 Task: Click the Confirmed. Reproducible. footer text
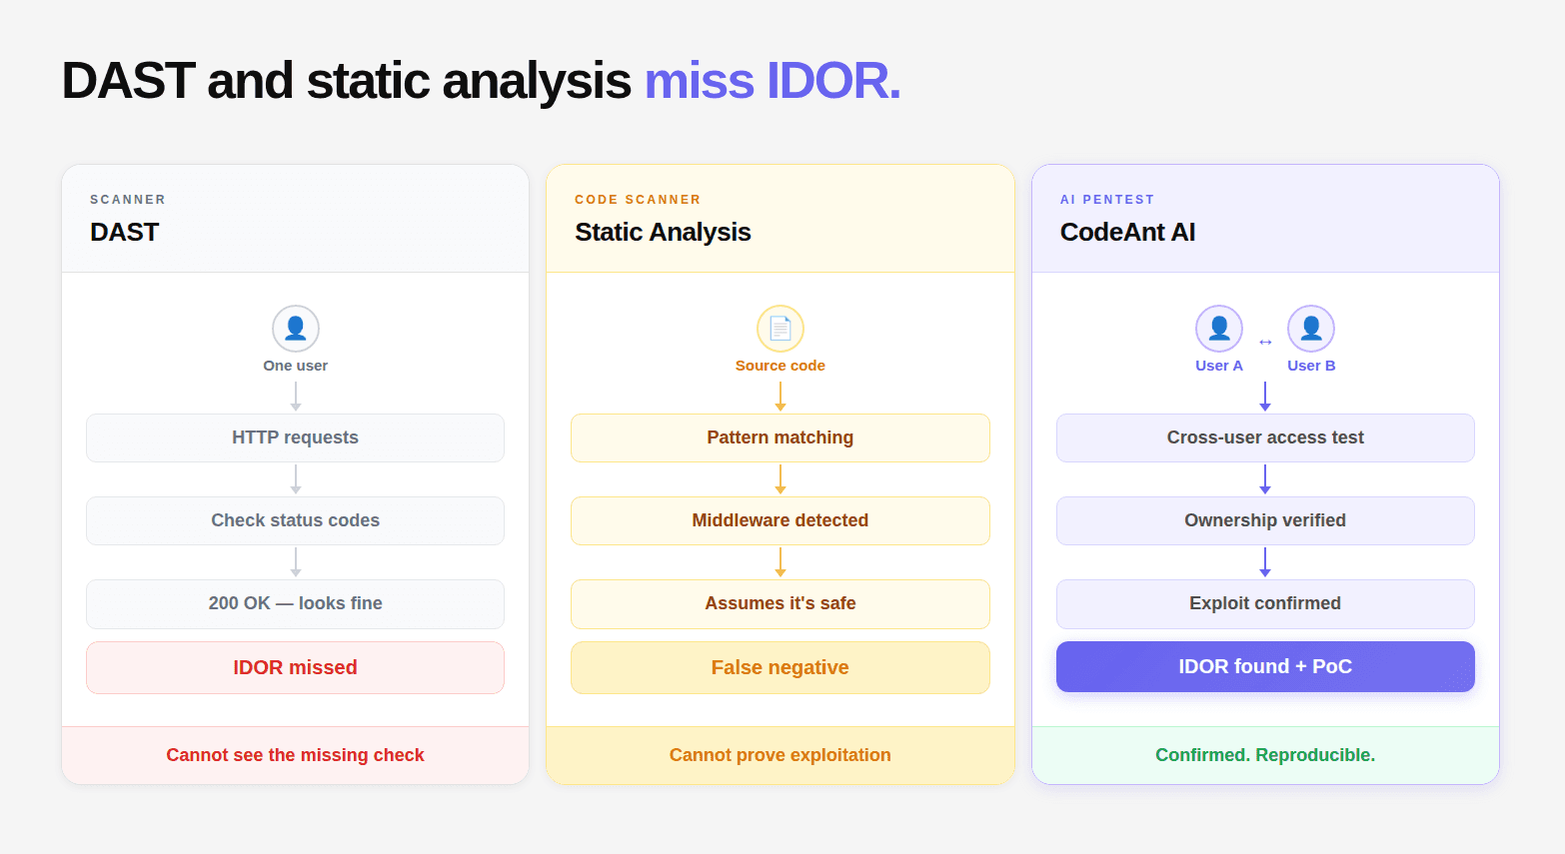1265,755
